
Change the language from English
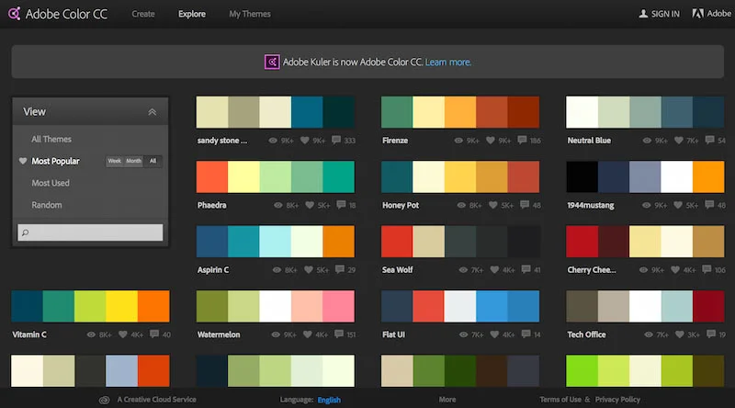point(329,400)
